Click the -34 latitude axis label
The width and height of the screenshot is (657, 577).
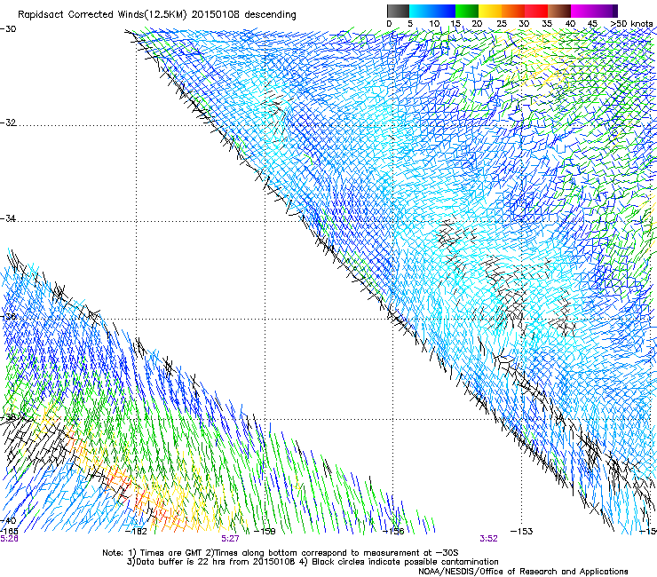coord(8,218)
